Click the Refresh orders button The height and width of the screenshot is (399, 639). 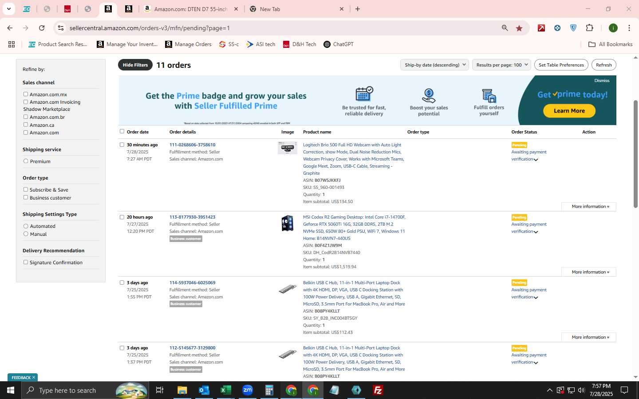coord(603,65)
